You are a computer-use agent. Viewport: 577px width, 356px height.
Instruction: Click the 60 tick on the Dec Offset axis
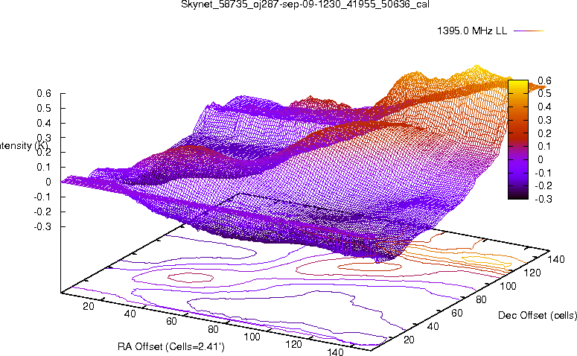coord(456,313)
